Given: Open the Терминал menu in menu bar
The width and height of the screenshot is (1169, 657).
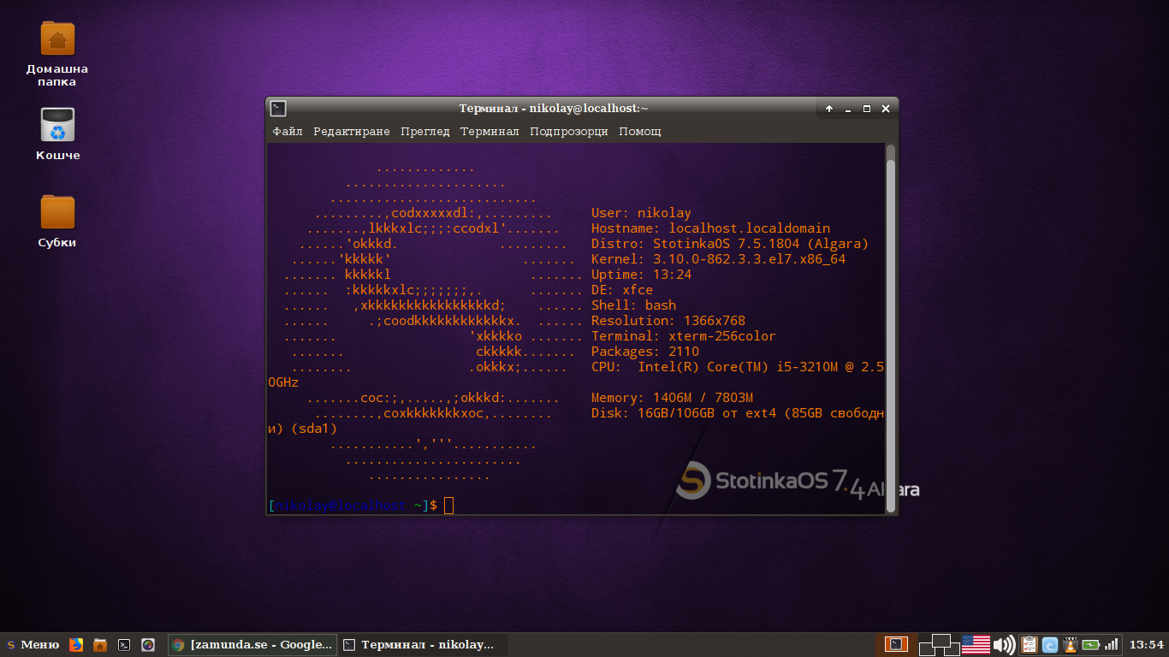Looking at the screenshot, I should click(x=490, y=132).
